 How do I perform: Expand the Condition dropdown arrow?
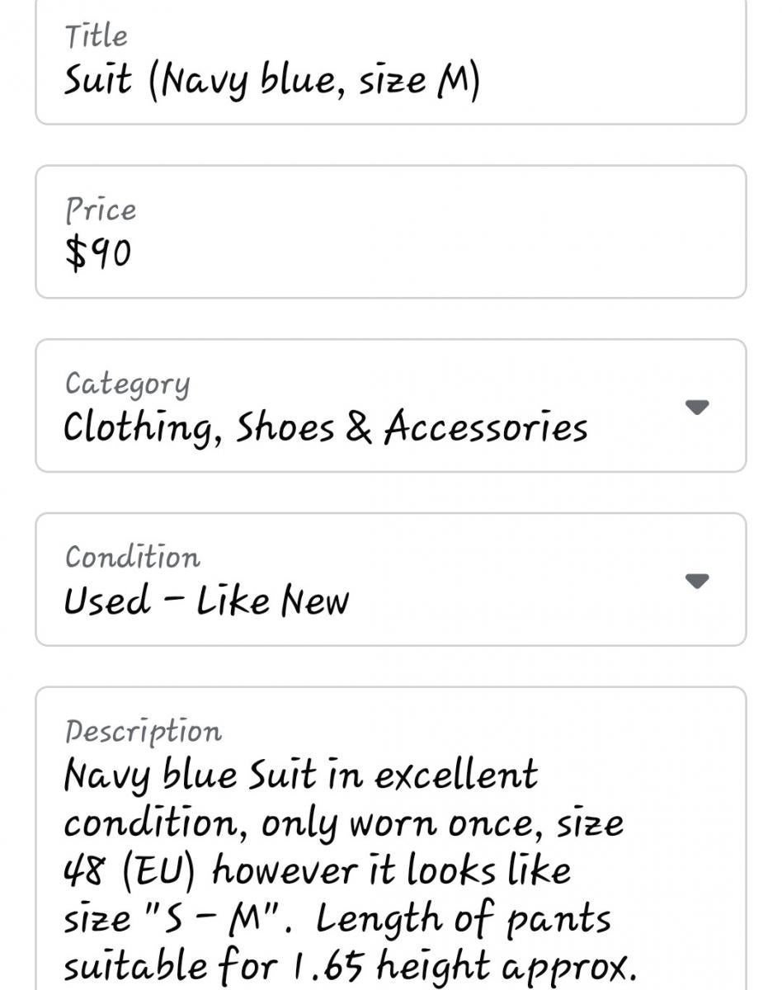click(x=697, y=581)
